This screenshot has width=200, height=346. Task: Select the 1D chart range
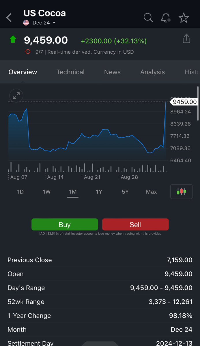[x=20, y=192]
